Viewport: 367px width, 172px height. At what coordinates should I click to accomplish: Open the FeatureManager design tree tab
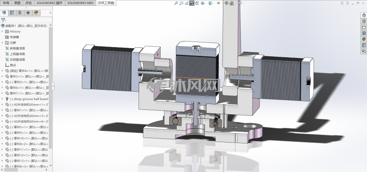click(4, 13)
